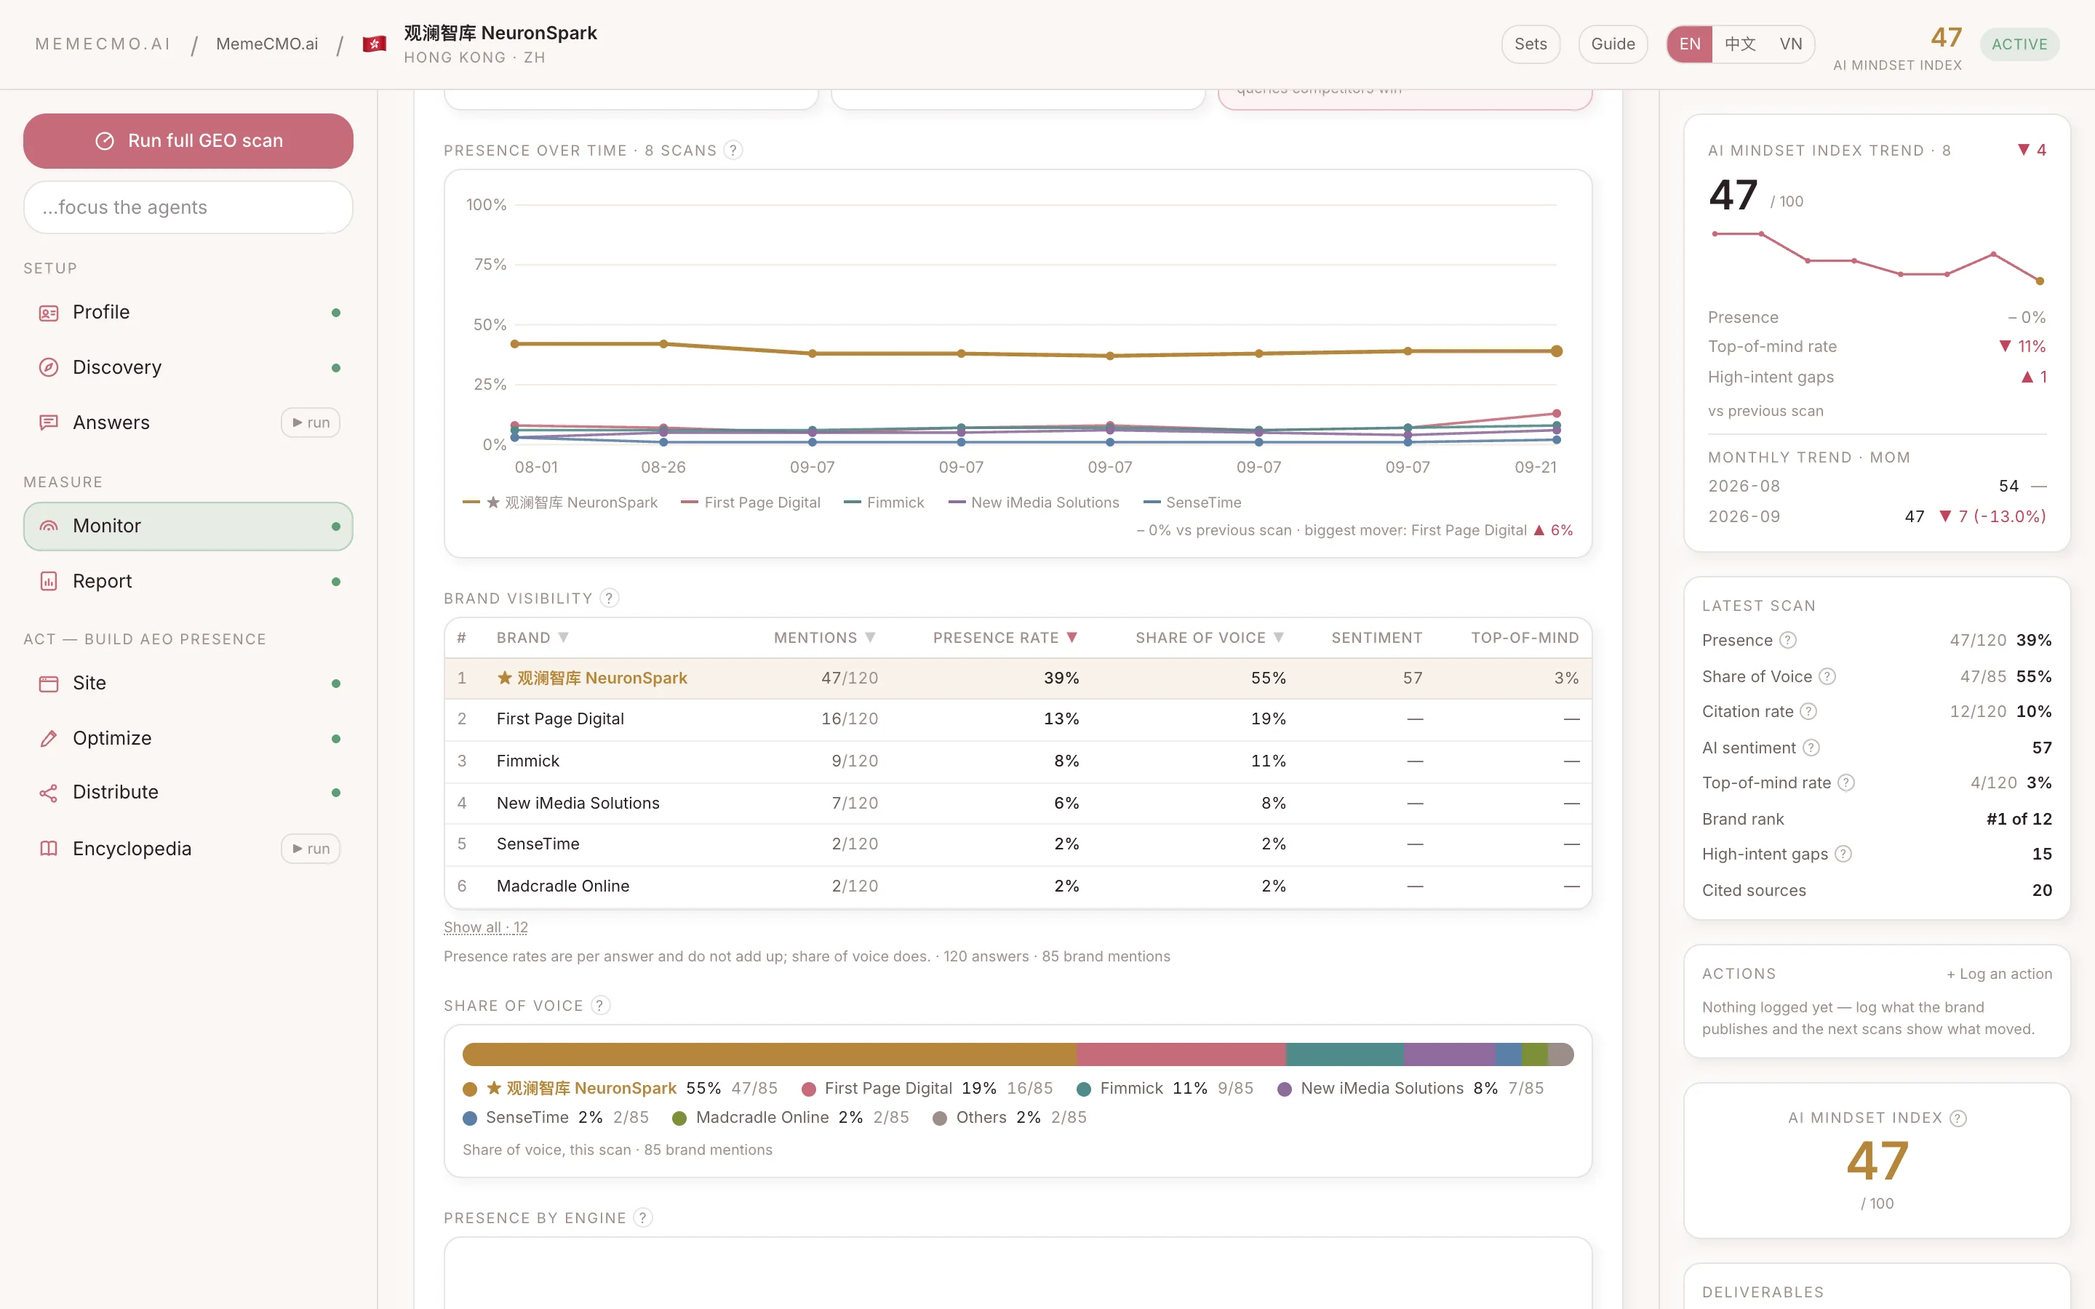Click the Discovery compass icon
Screen dimensions: 2095x1309
(x=49, y=367)
